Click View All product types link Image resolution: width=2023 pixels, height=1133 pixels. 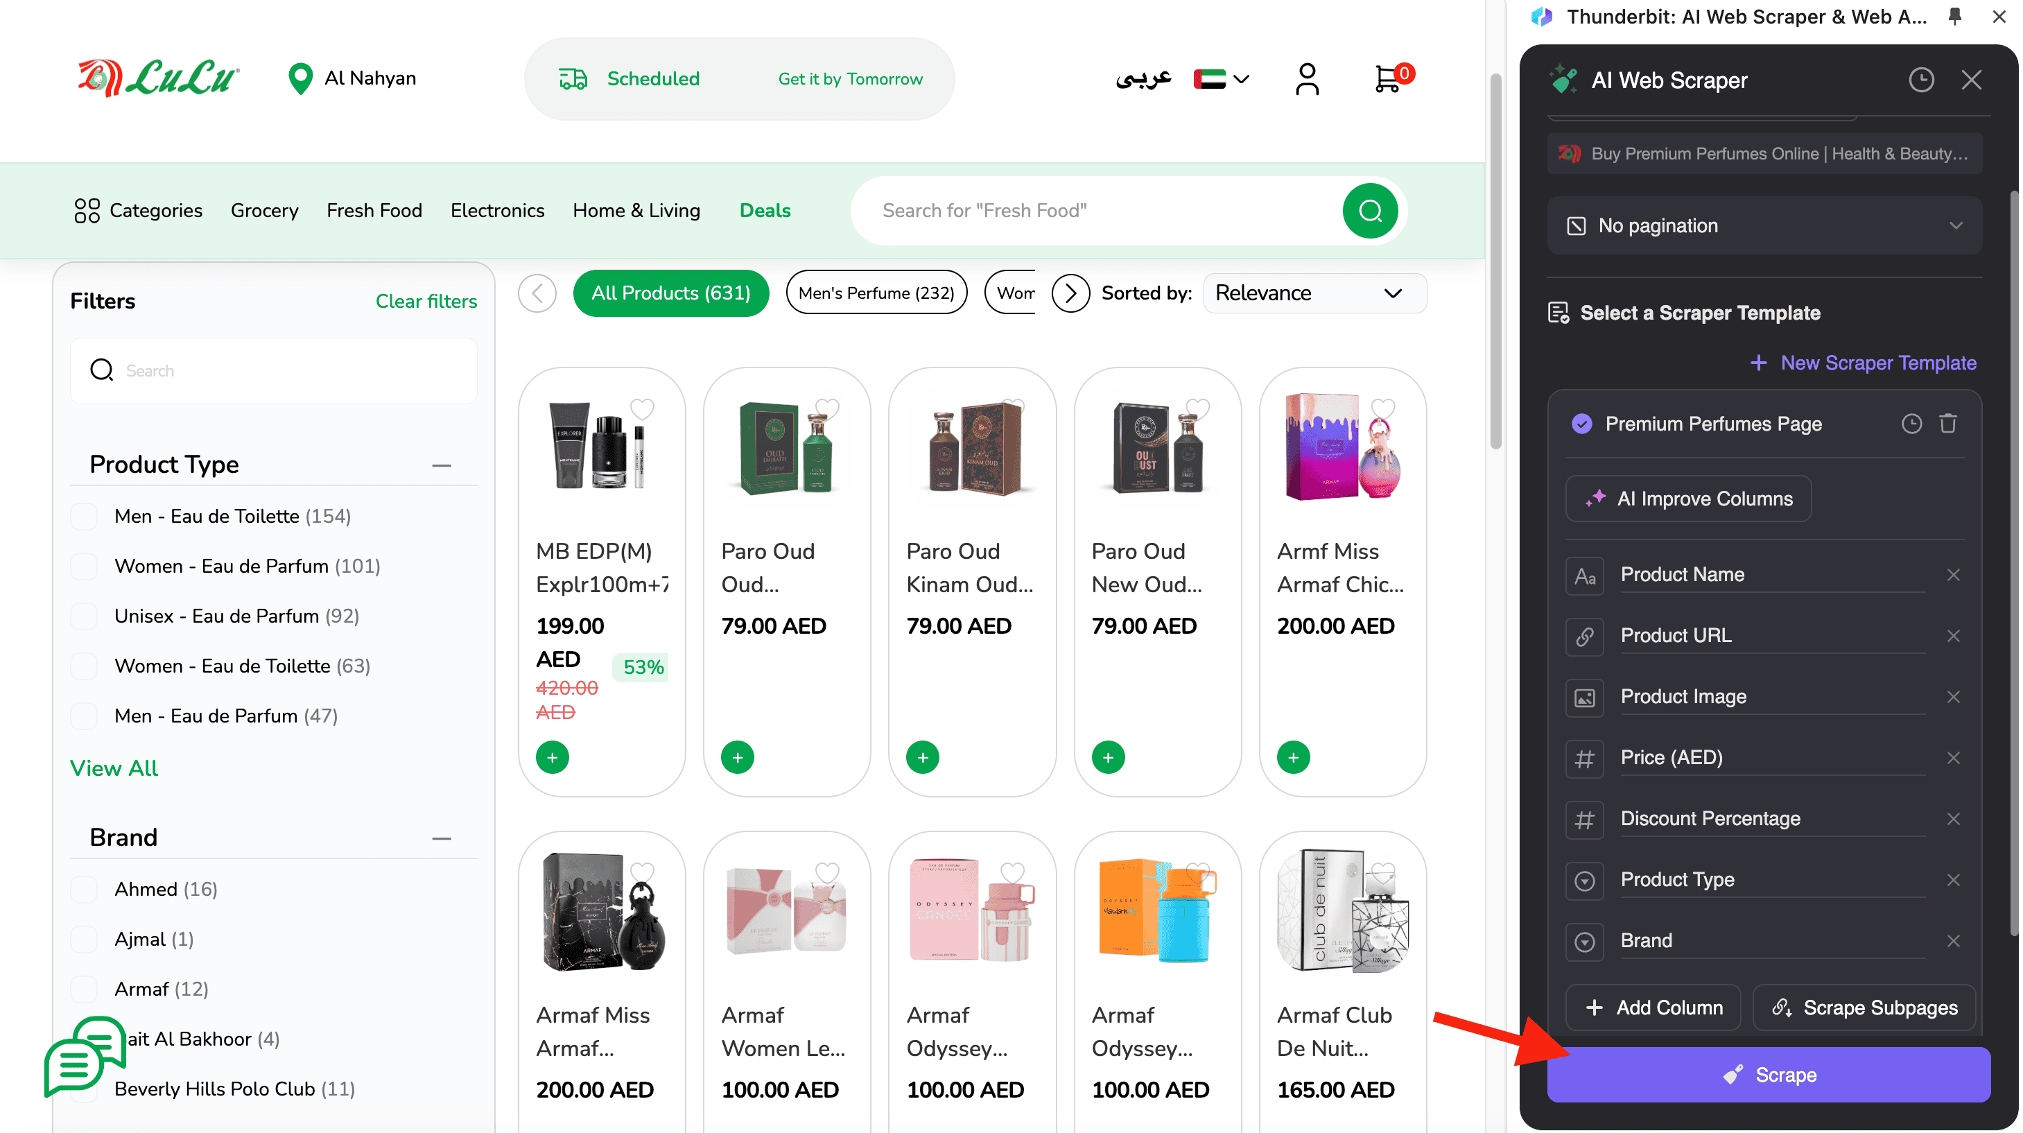tap(114, 768)
